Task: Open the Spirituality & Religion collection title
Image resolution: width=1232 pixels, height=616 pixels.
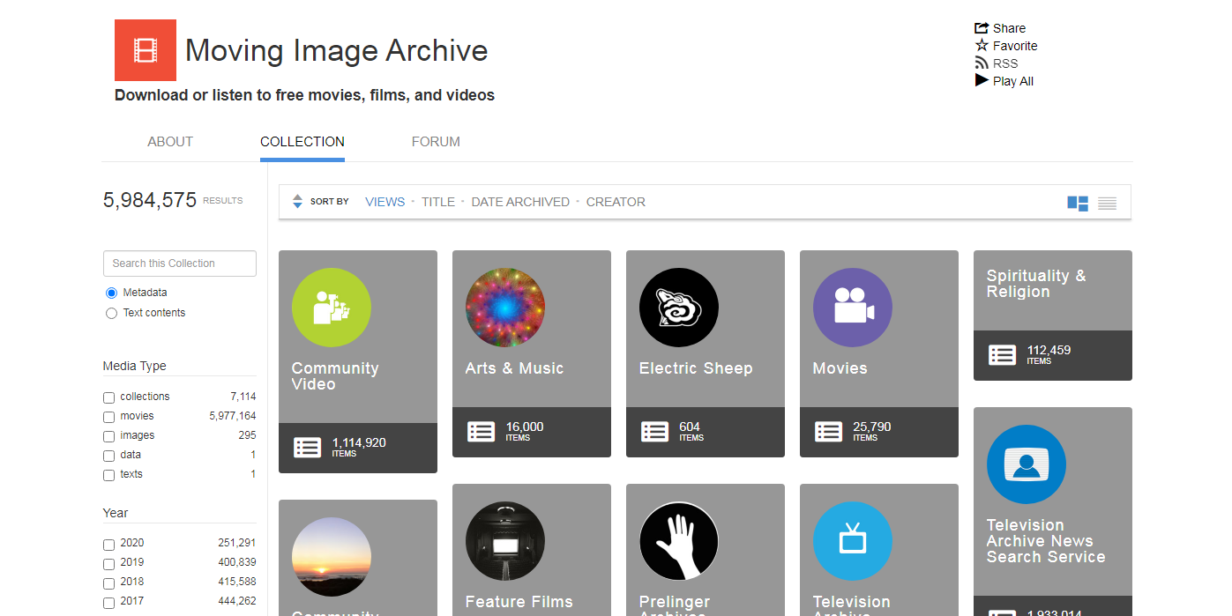Action: (1036, 284)
